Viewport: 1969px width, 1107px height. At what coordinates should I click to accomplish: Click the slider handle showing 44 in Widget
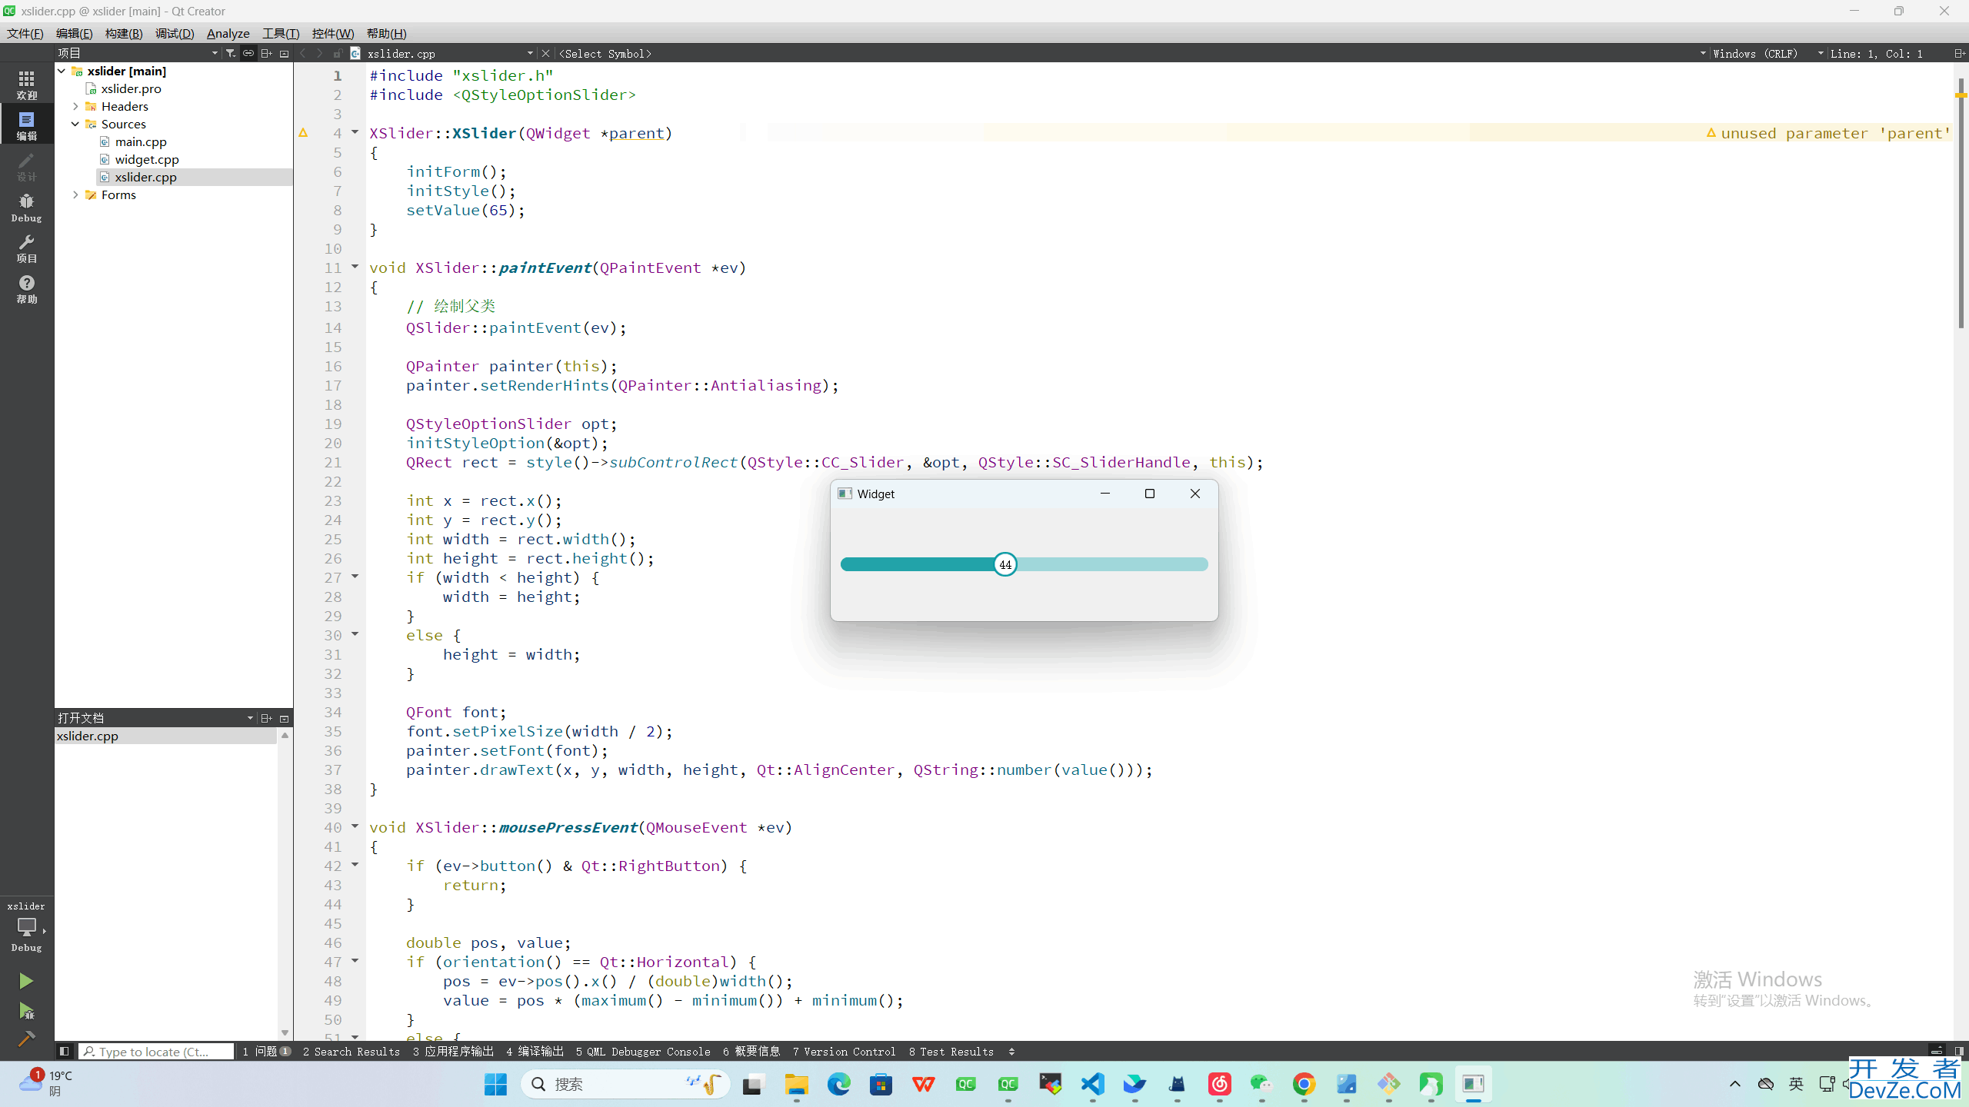click(1005, 564)
